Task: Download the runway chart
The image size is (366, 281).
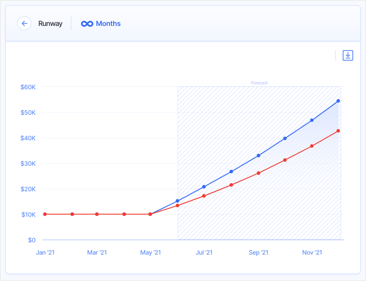Action: click(x=348, y=55)
